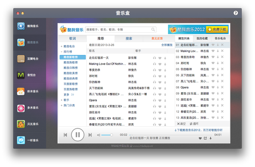Favorite Making Love Out Of Nothin... in song list
Viewport: 255px width, 167px height.
160,64
